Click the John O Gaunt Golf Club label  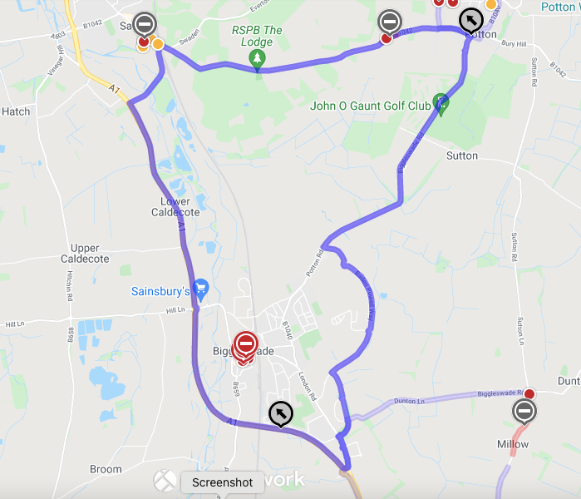[x=370, y=106]
